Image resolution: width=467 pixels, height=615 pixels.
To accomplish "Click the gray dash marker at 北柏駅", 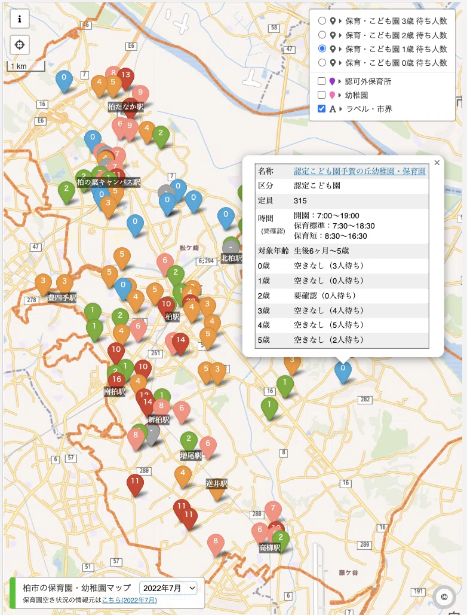I will coord(231,249).
